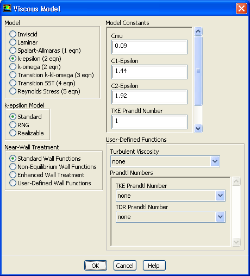This screenshot has height=276, width=250.
Task: Click the Model Constants scrollbar thumb
Action: click(198, 71)
